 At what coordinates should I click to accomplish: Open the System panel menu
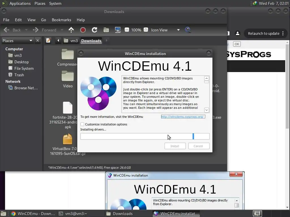pyautogui.click(x=55, y=3)
